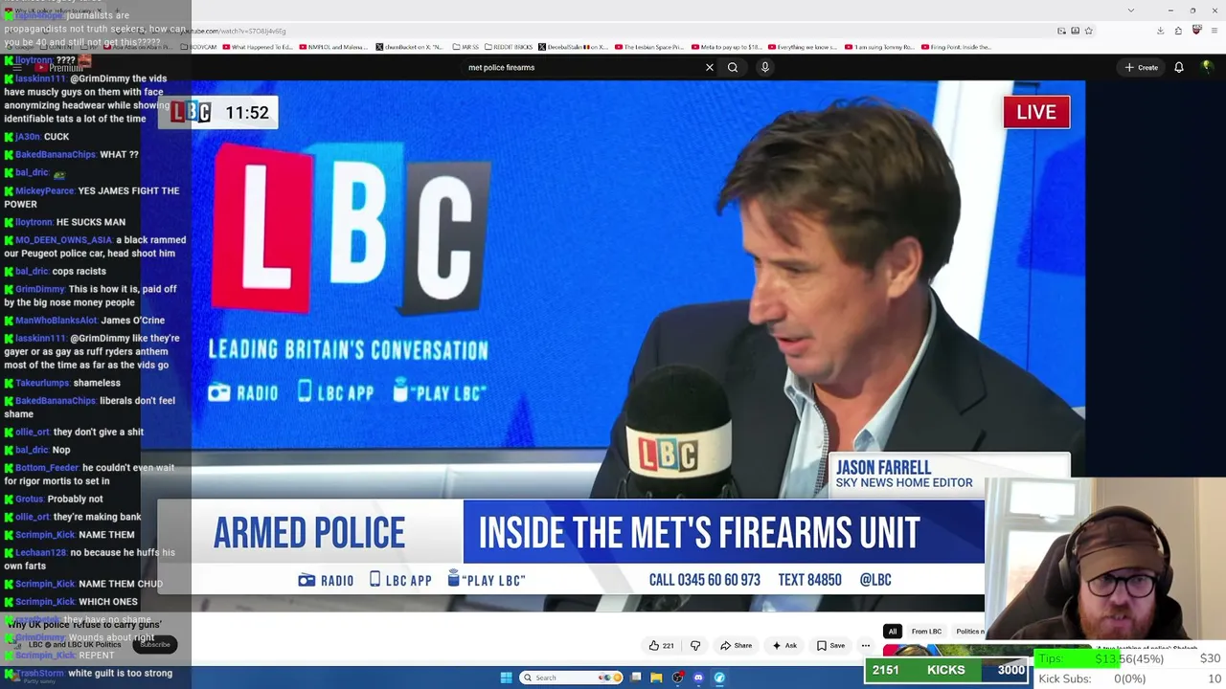Click the YouTube Create button
The image size is (1226, 689).
click(1142, 67)
